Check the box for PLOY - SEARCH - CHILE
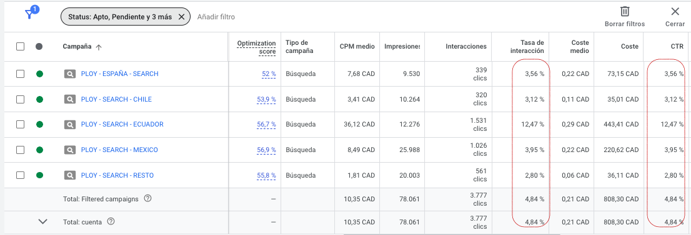Screen dimensions: 691x235 [x=20, y=100]
